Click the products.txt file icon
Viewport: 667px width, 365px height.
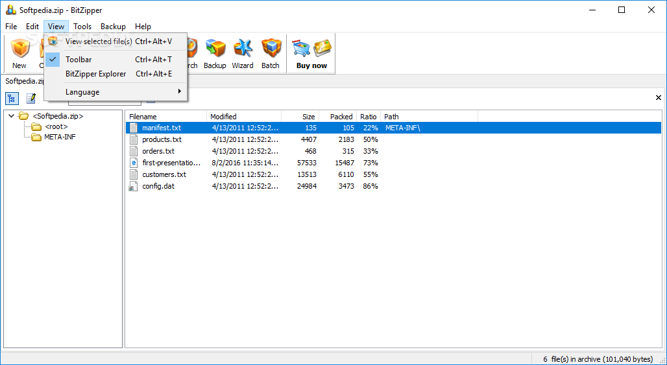point(134,139)
